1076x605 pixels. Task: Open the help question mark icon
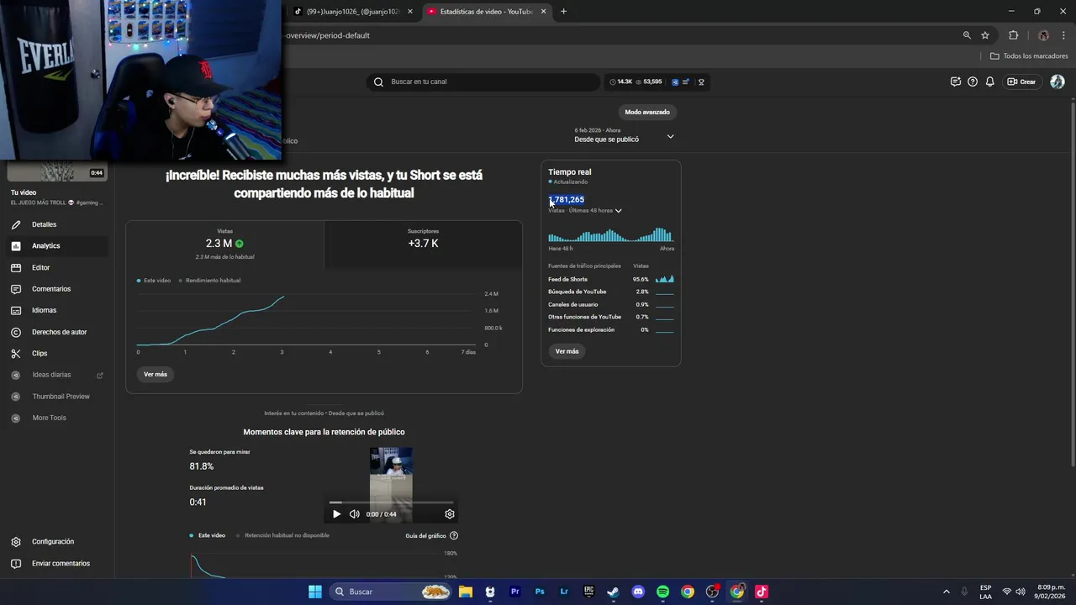973,82
